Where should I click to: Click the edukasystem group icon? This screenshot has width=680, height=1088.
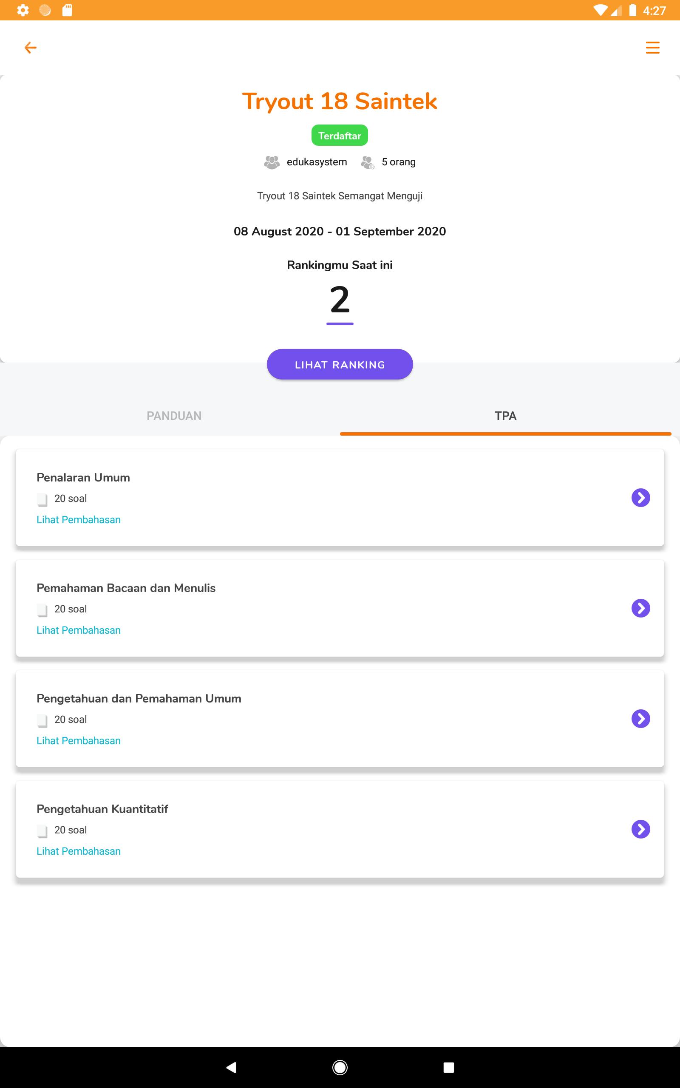click(272, 162)
